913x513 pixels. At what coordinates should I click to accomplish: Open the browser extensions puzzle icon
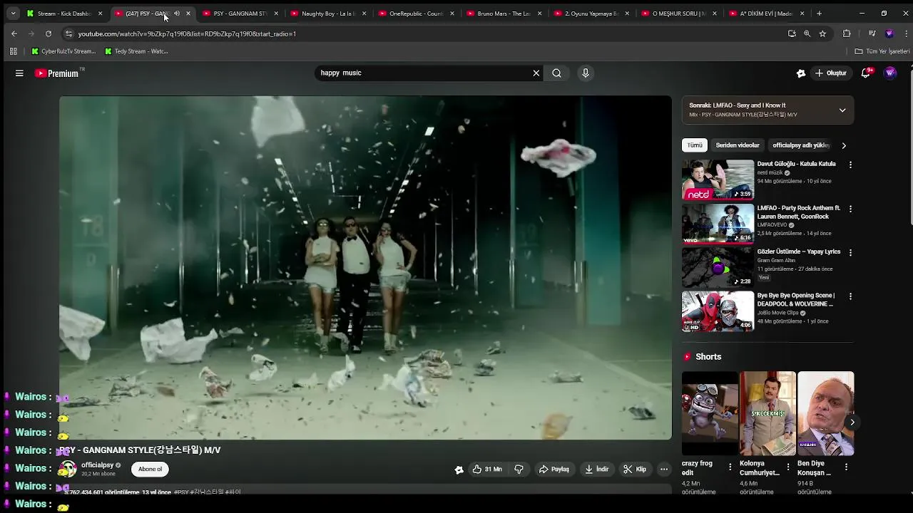(847, 33)
